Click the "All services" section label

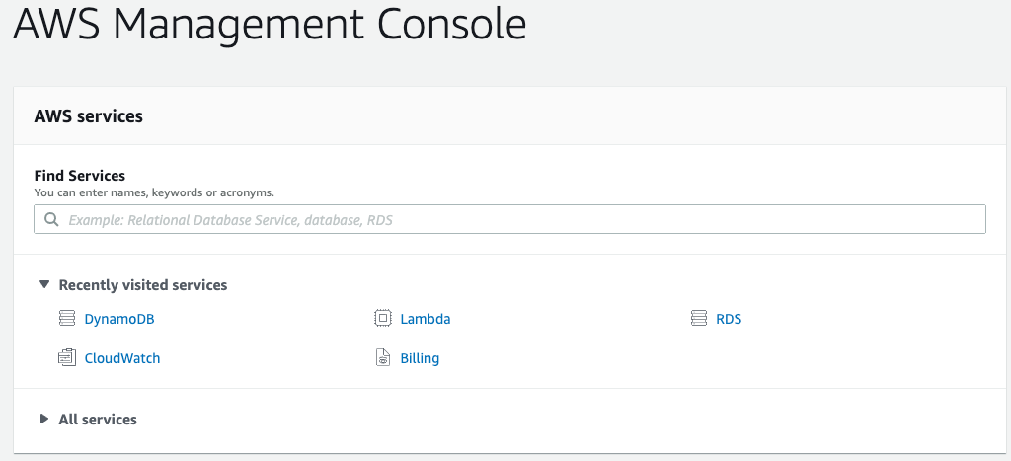[98, 420]
